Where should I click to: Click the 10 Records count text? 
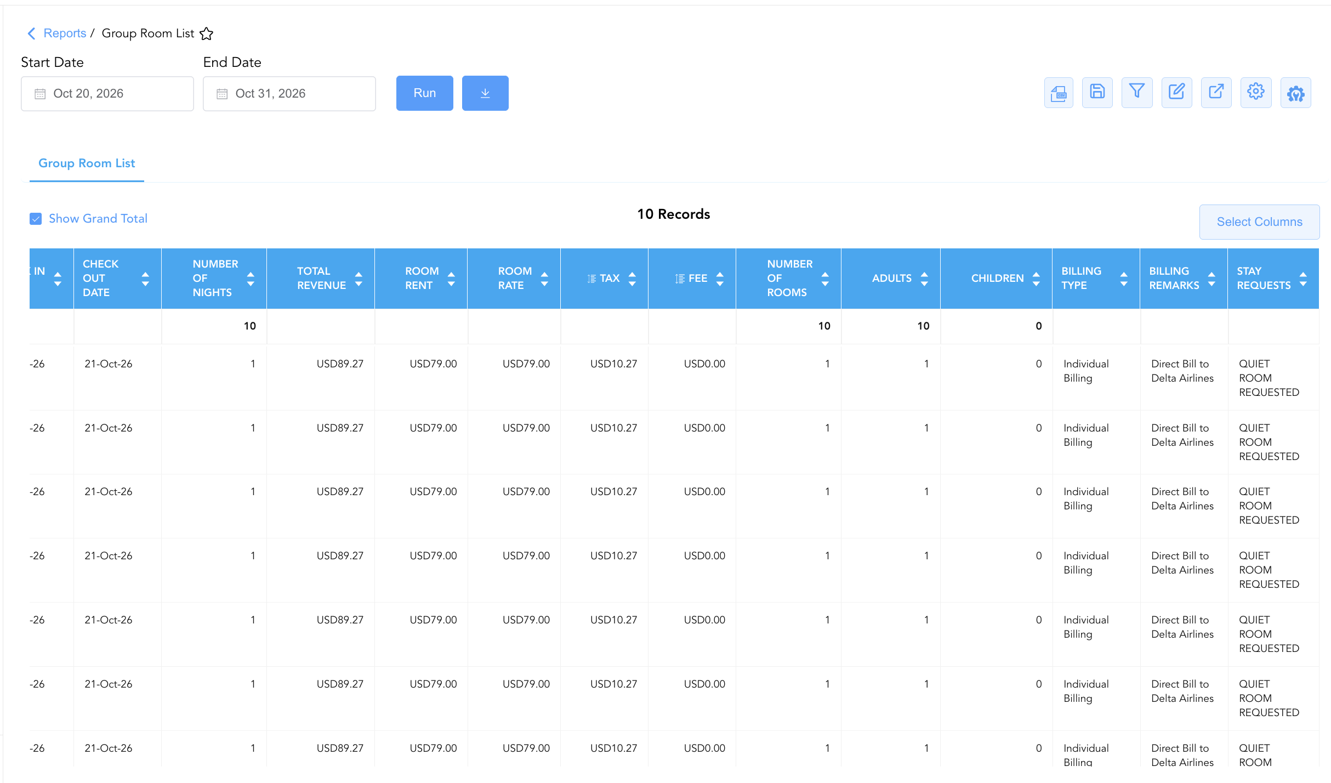coord(674,214)
